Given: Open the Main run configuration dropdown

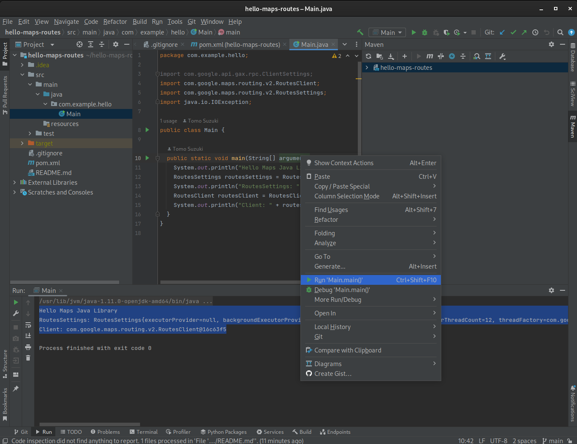Looking at the screenshot, I should click(x=387, y=32).
